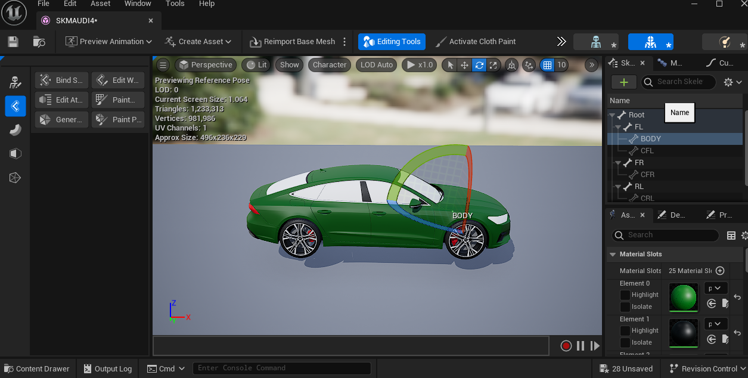This screenshot has height=378, width=748.
Task: Select the polygon-shaped sidebar mode icon
Action: tap(15, 178)
